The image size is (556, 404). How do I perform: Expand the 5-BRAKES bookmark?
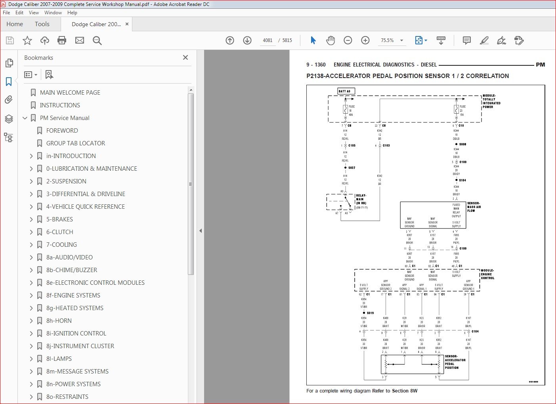[x=31, y=219]
